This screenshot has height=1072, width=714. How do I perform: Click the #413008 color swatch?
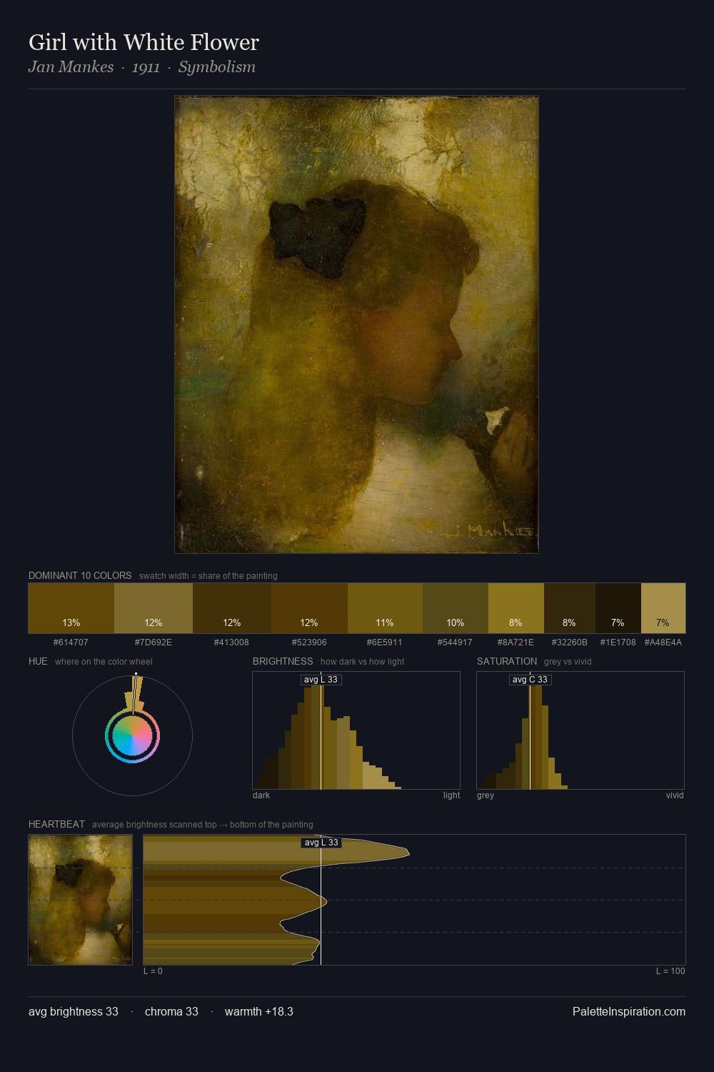pos(232,608)
